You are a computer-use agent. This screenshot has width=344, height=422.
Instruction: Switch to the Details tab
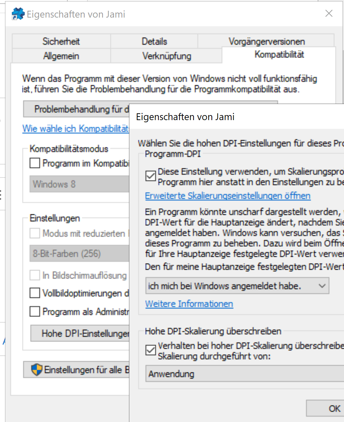(x=154, y=41)
